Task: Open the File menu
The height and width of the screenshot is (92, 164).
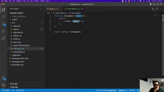Action: tap(10, 1)
